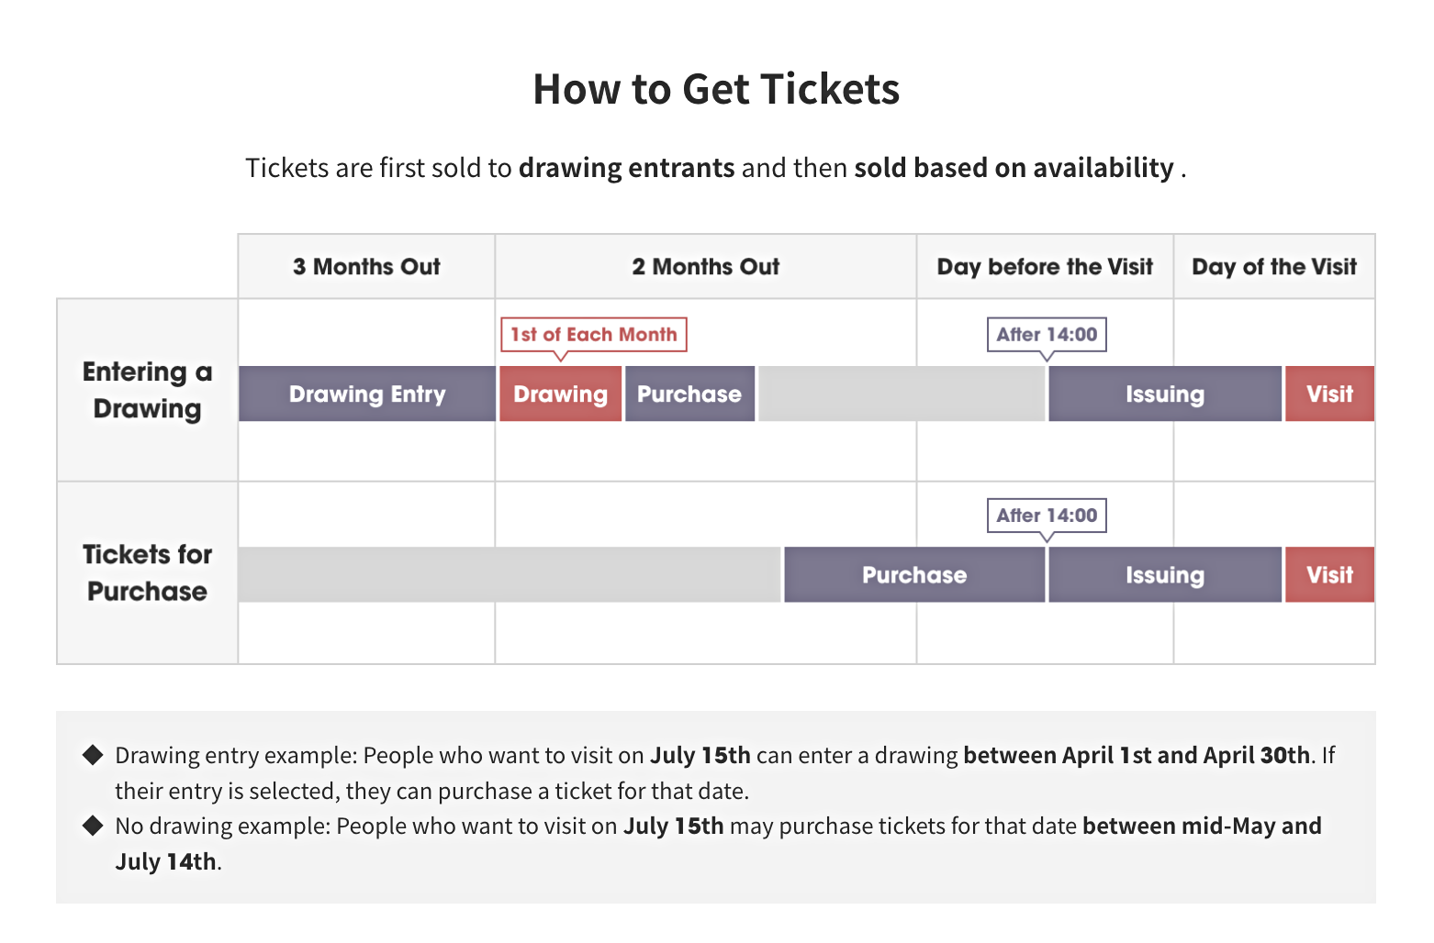Select red "Visit" bar in Entering a Drawing row
This screenshot has height=943, width=1434.
point(1329,394)
